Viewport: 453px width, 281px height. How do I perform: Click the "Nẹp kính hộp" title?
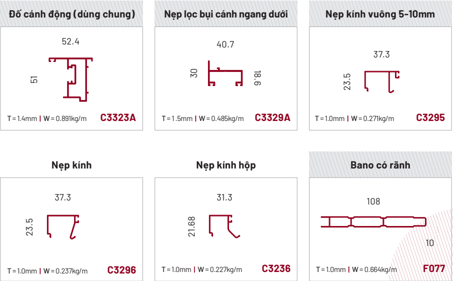(x=226, y=165)
